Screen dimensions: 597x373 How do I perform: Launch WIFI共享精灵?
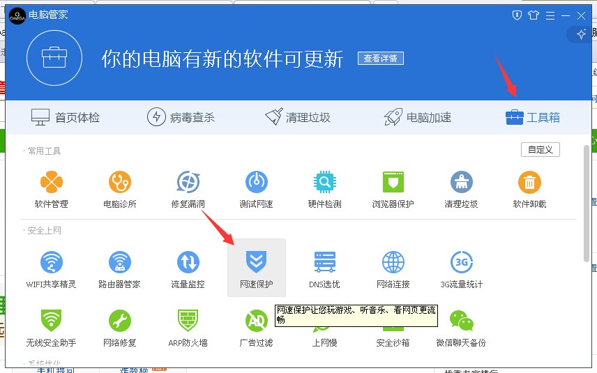52,270
